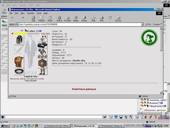Open the Media toolbar button

tap(76, 19)
